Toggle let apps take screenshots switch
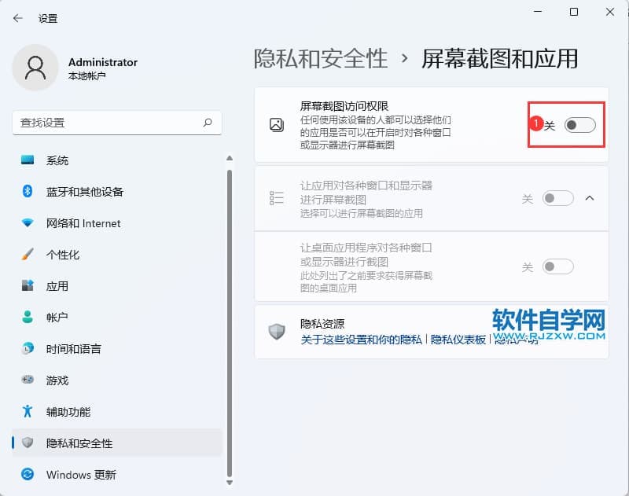629x496 pixels. 557,199
